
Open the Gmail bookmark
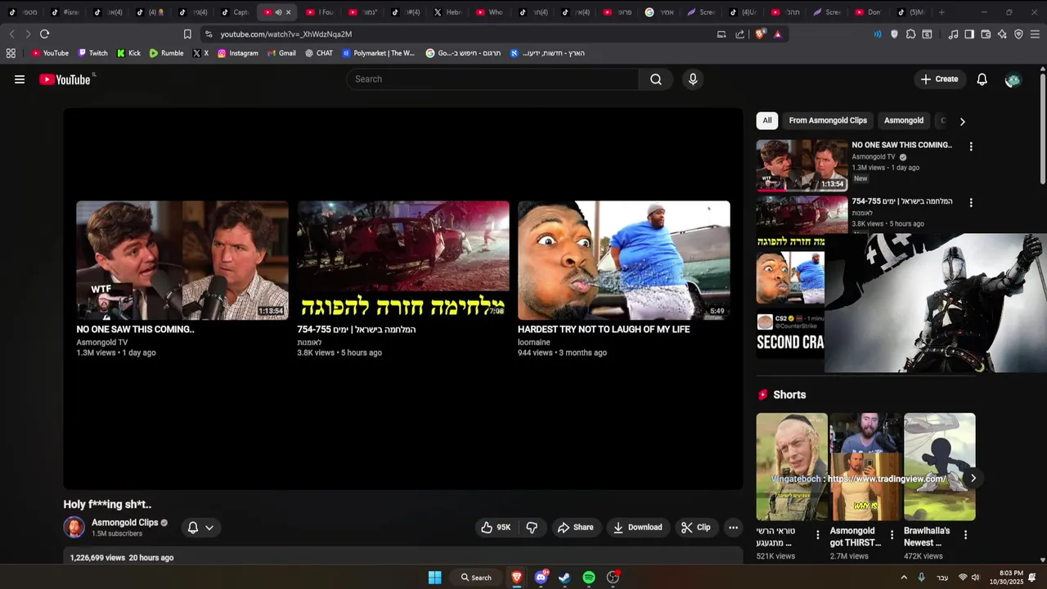(281, 53)
